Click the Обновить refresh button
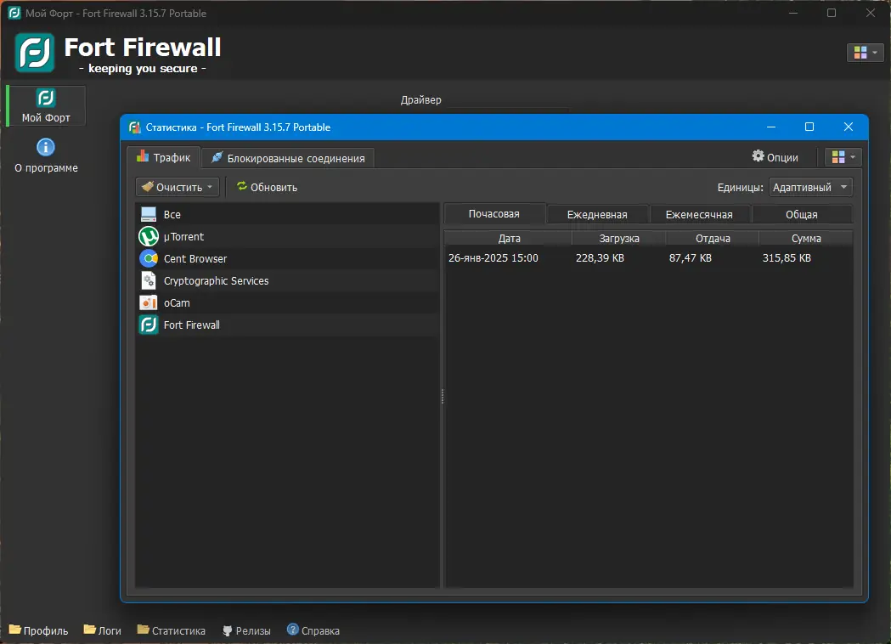The width and height of the screenshot is (891, 644). point(267,187)
